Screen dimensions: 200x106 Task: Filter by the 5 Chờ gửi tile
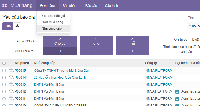[60, 41]
